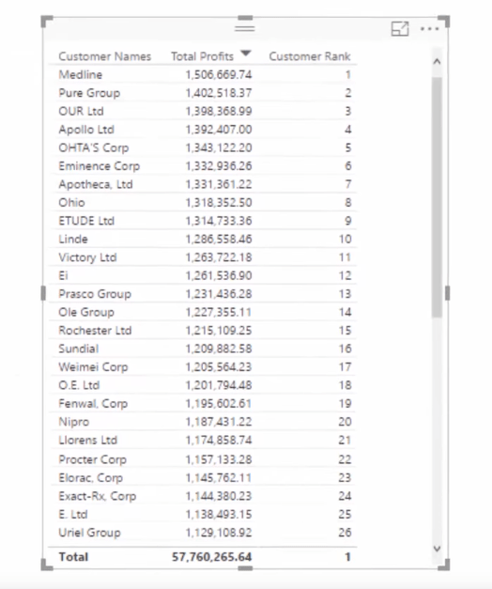Click the left-edge middle resize handle
Screen dimensions: 492x589
pyautogui.click(x=43, y=293)
